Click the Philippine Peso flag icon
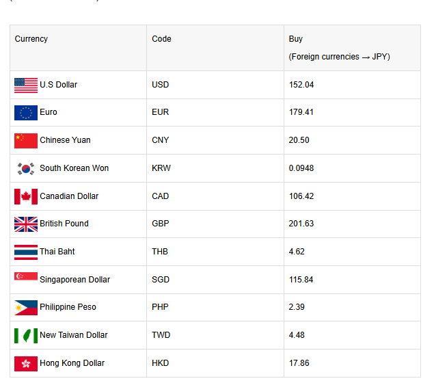Screen dimensions: 434x383 point(26,308)
